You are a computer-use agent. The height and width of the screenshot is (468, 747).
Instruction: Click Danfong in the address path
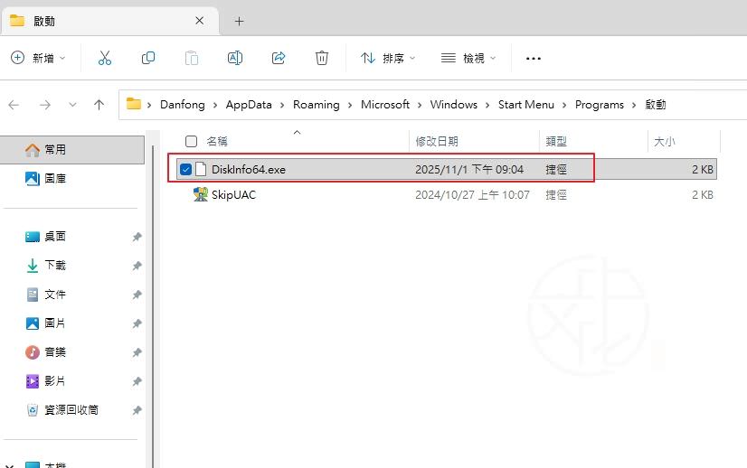pyautogui.click(x=183, y=105)
